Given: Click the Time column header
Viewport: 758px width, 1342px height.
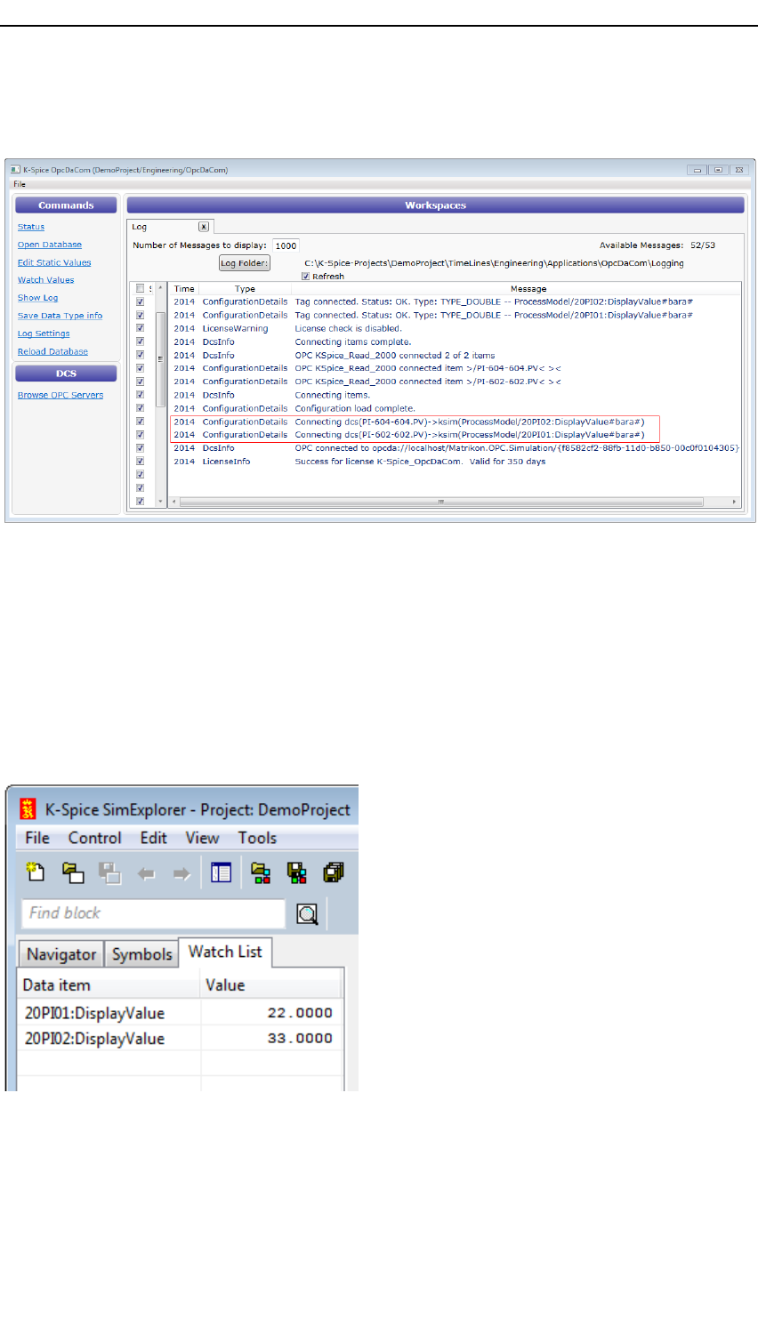Looking at the screenshot, I should pyautogui.click(x=184, y=288).
